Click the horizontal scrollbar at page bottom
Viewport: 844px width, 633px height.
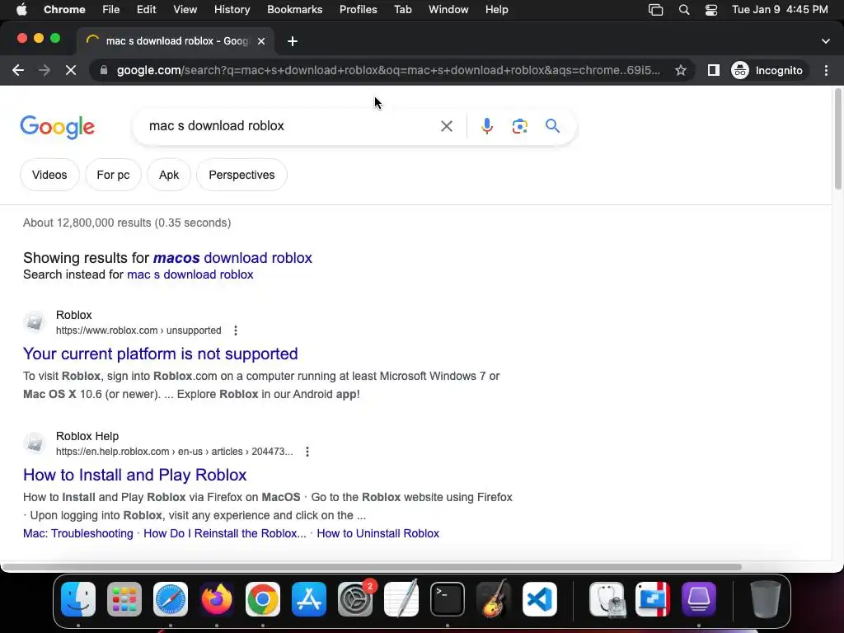pos(372,567)
